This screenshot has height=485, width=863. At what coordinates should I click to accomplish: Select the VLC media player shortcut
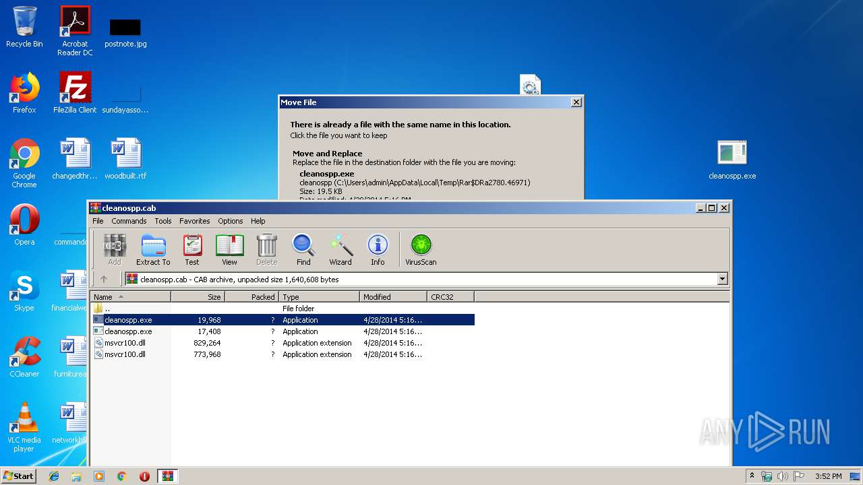pos(24,427)
